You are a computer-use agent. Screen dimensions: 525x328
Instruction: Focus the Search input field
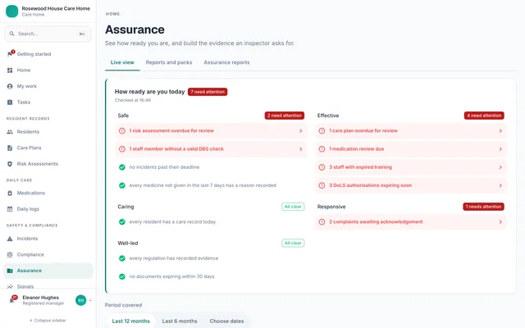pos(48,34)
